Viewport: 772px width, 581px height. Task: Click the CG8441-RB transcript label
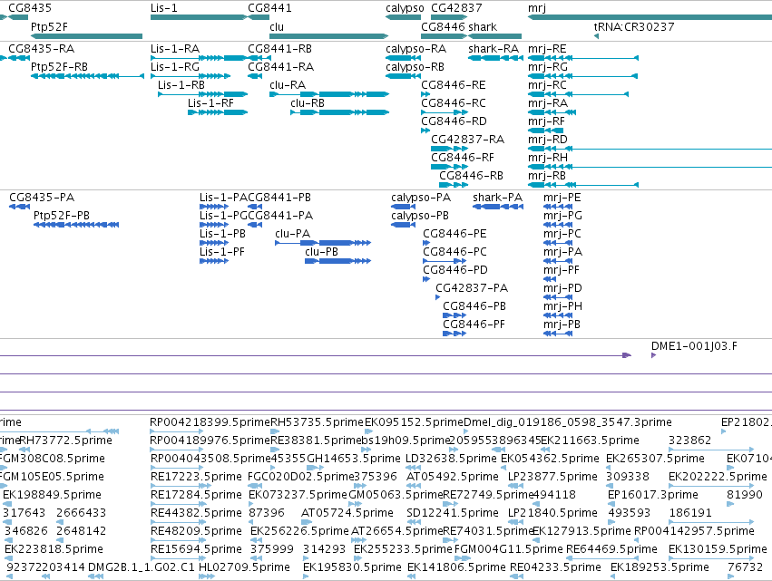coord(279,49)
